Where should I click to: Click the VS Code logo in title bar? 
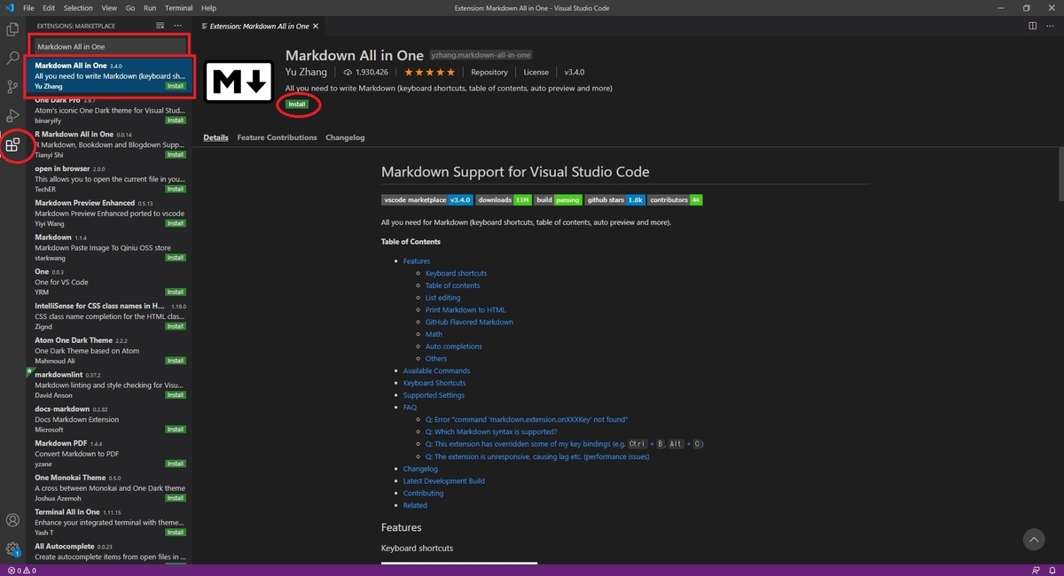pos(10,7)
